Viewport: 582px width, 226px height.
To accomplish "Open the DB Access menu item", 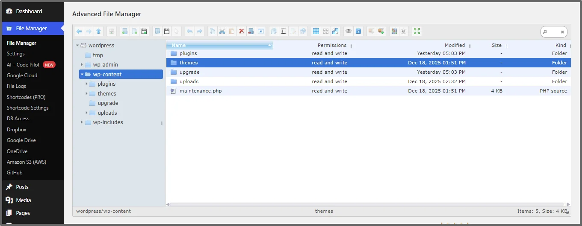I will click(18, 119).
